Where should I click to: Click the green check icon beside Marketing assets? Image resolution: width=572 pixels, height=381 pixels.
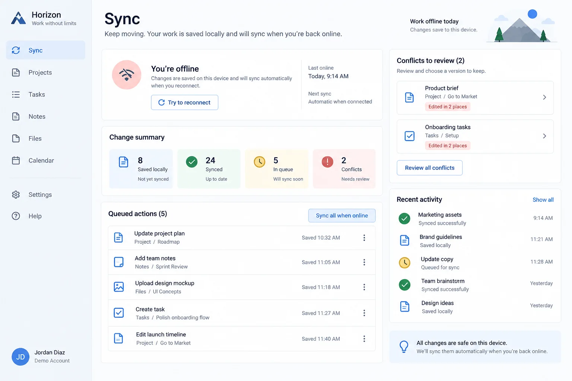point(404,218)
